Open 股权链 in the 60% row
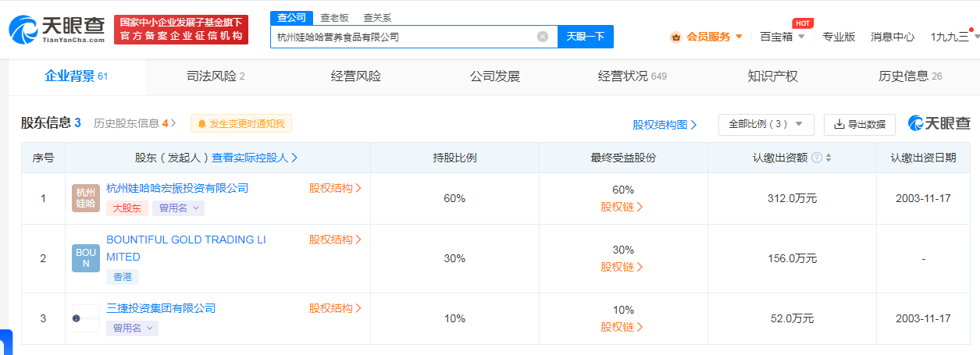 pos(622,207)
